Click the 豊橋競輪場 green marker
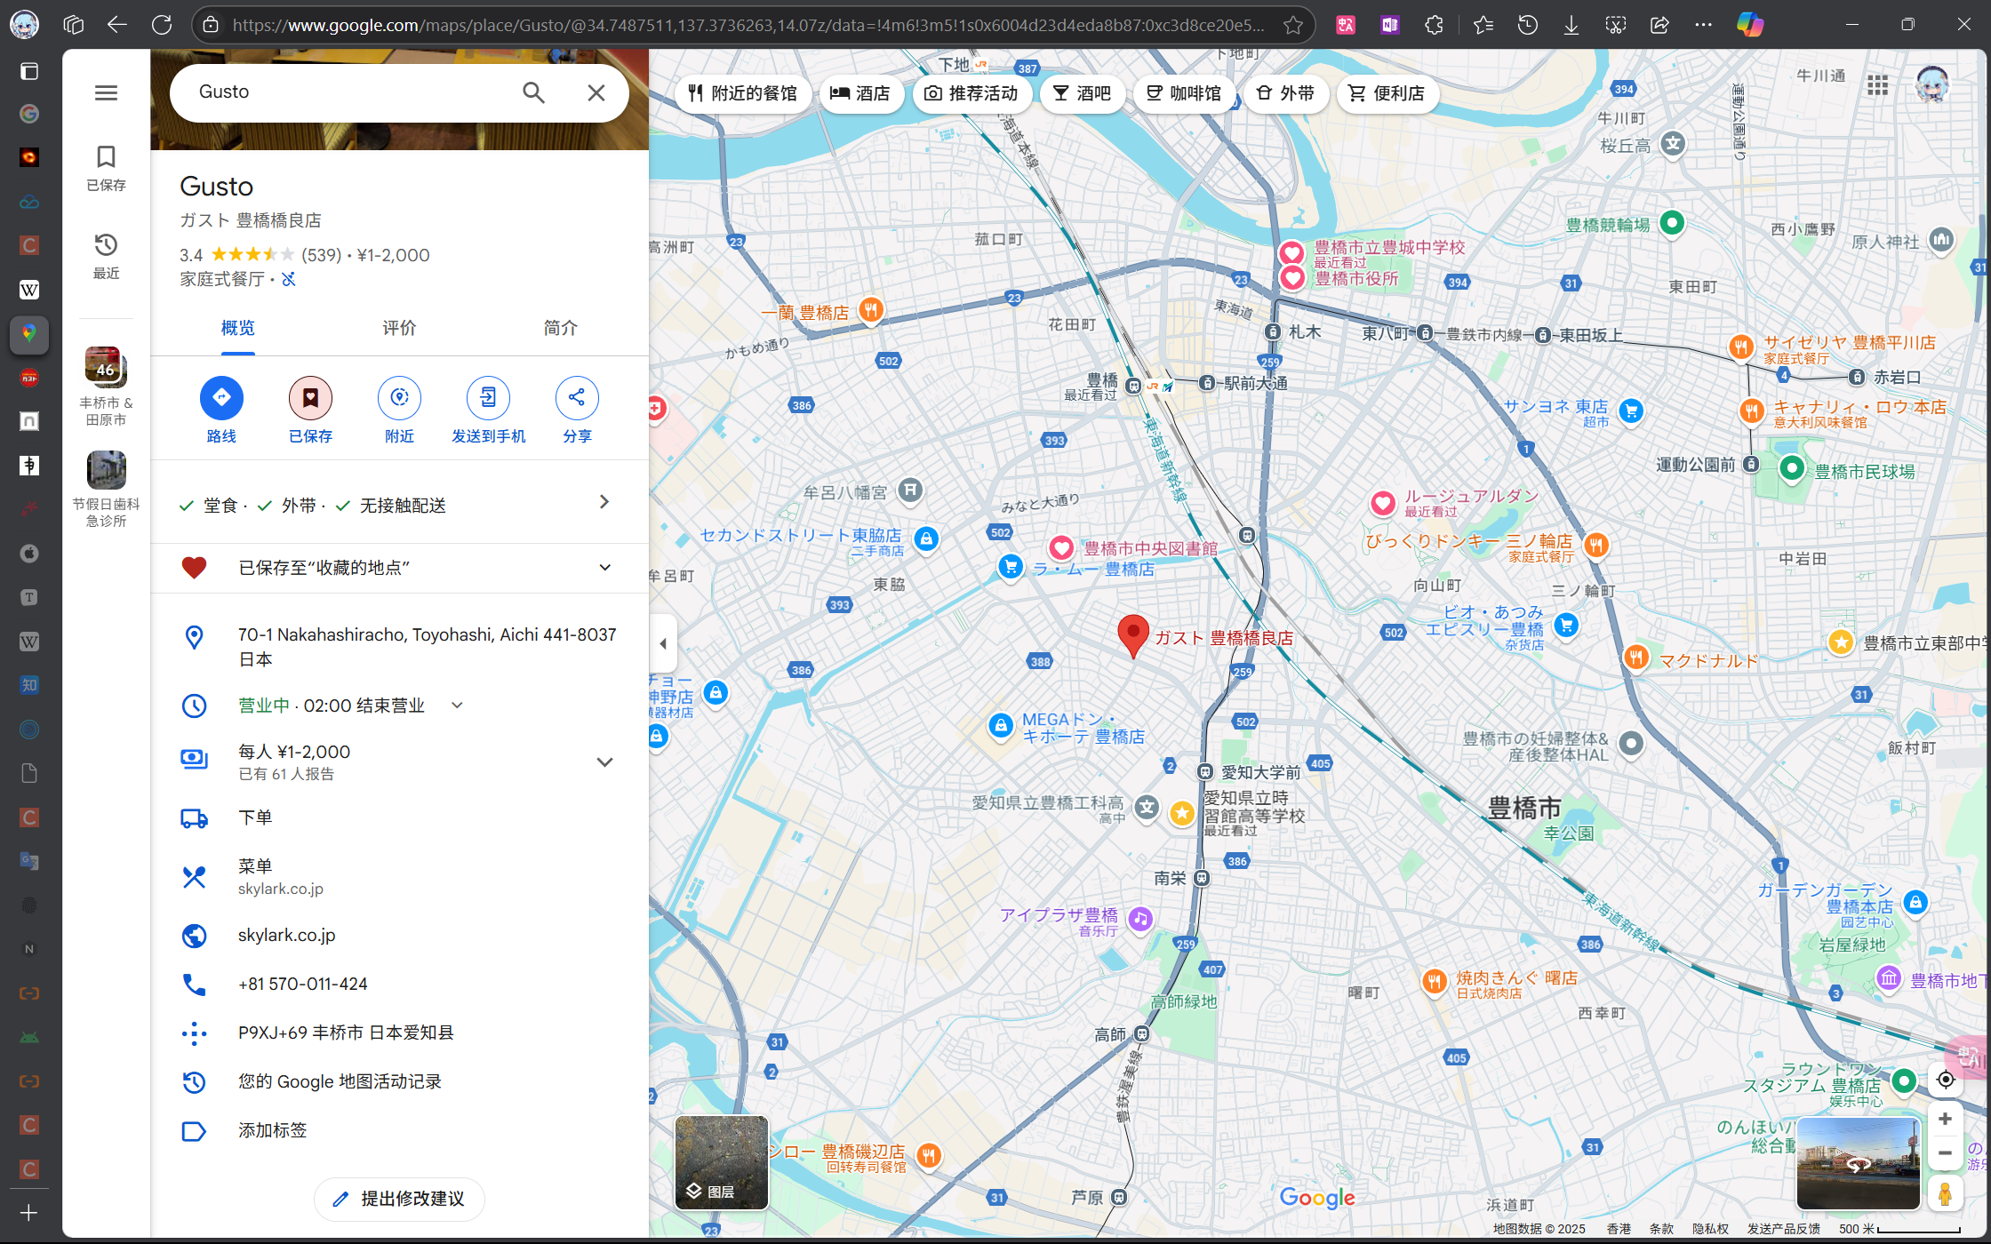Image resolution: width=1991 pixels, height=1244 pixels. point(1672,222)
